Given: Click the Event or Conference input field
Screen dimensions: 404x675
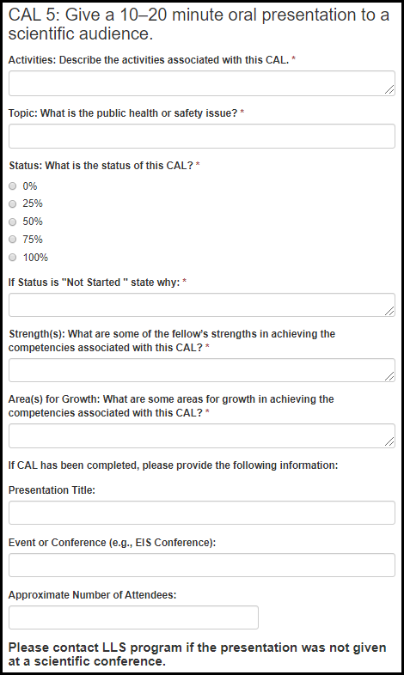Looking at the screenshot, I should [x=201, y=565].
